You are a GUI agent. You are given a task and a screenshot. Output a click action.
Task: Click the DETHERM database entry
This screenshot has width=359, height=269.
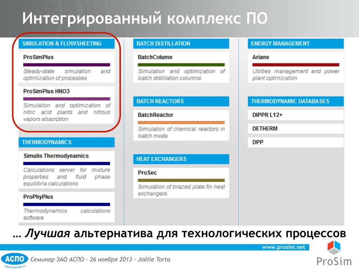[x=296, y=129]
